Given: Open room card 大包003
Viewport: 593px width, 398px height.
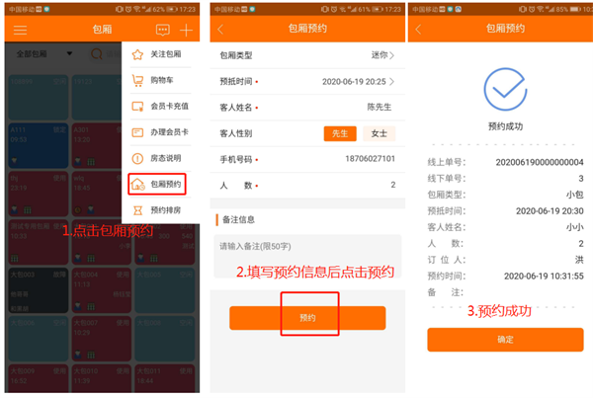Looking at the screenshot, I should point(39,290).
